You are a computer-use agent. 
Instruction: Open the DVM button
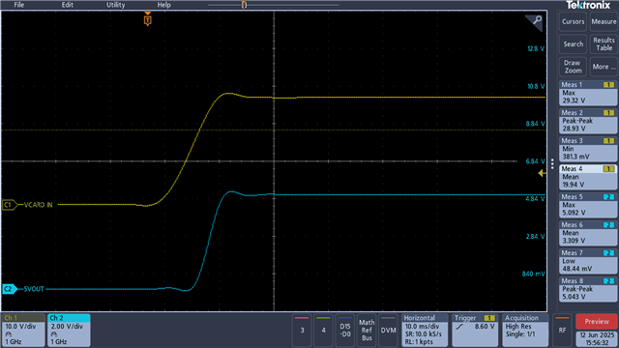[388, 330]
